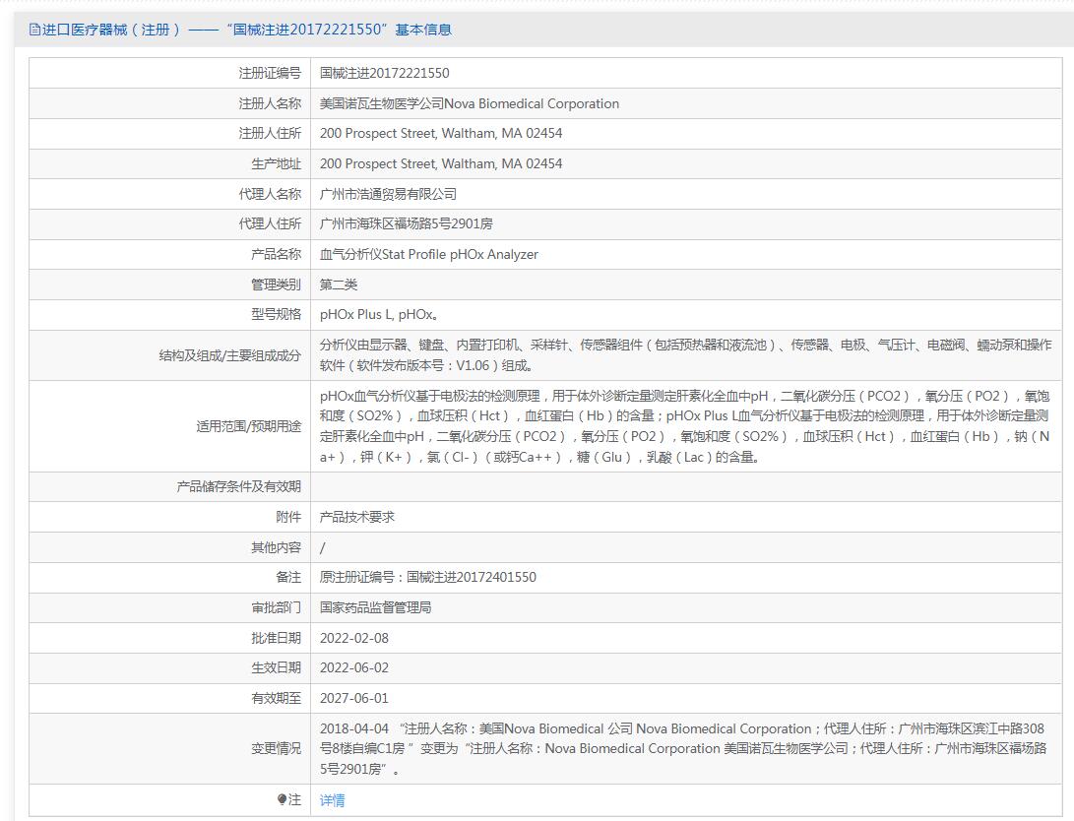This screenshot has width=1074, height=821.
Task: Click the 代理人住所 row label
Action: pyautogui.click(x=270, y=223)
